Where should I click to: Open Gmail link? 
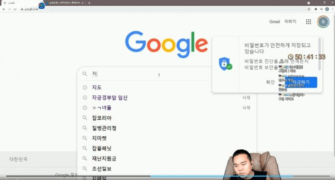275,22
